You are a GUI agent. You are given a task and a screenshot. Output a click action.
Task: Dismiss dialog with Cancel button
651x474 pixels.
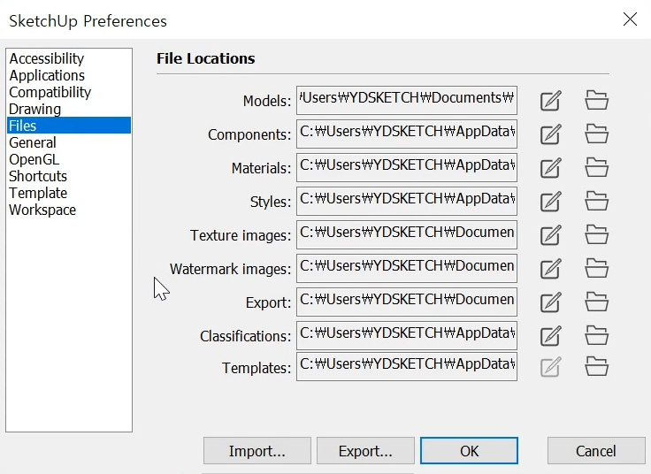(596, 451)
